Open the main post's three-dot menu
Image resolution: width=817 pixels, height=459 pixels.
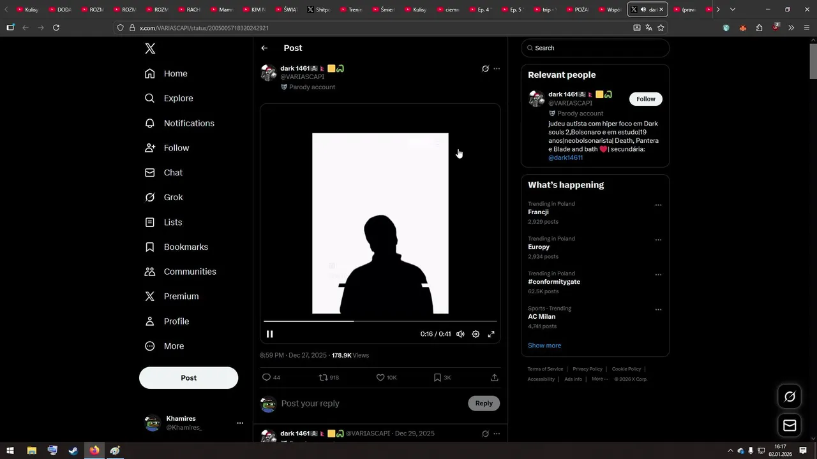[497, 69]
